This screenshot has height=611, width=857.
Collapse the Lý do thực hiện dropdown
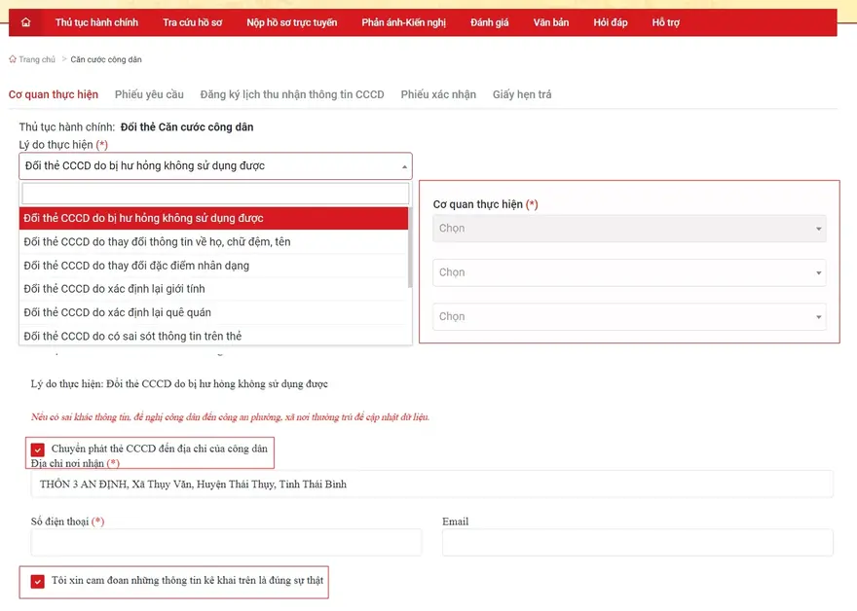pyautogui.click(x=215, y=166)
